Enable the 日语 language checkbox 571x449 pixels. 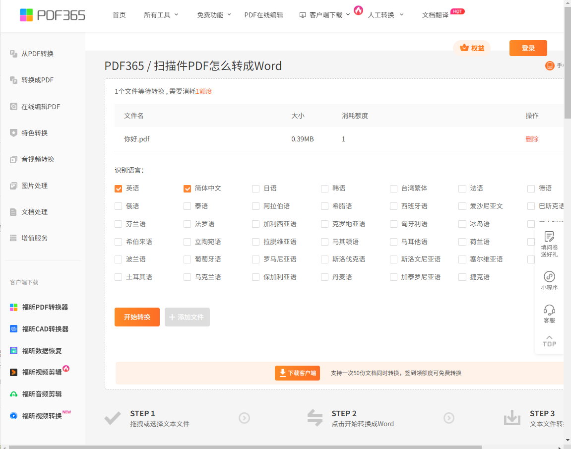coord(256,189)
